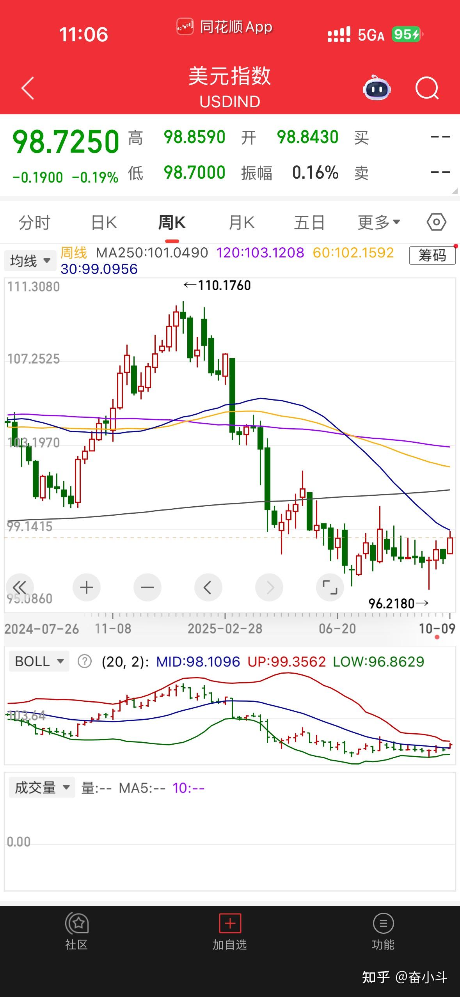Expand chart to fullscreen
Viewport: 460px width, 997px height.
(x=330, y=587)
